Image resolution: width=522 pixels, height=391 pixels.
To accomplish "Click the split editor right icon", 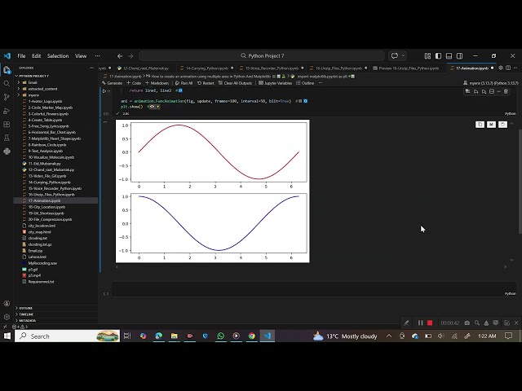I will (x=508, y=68).
